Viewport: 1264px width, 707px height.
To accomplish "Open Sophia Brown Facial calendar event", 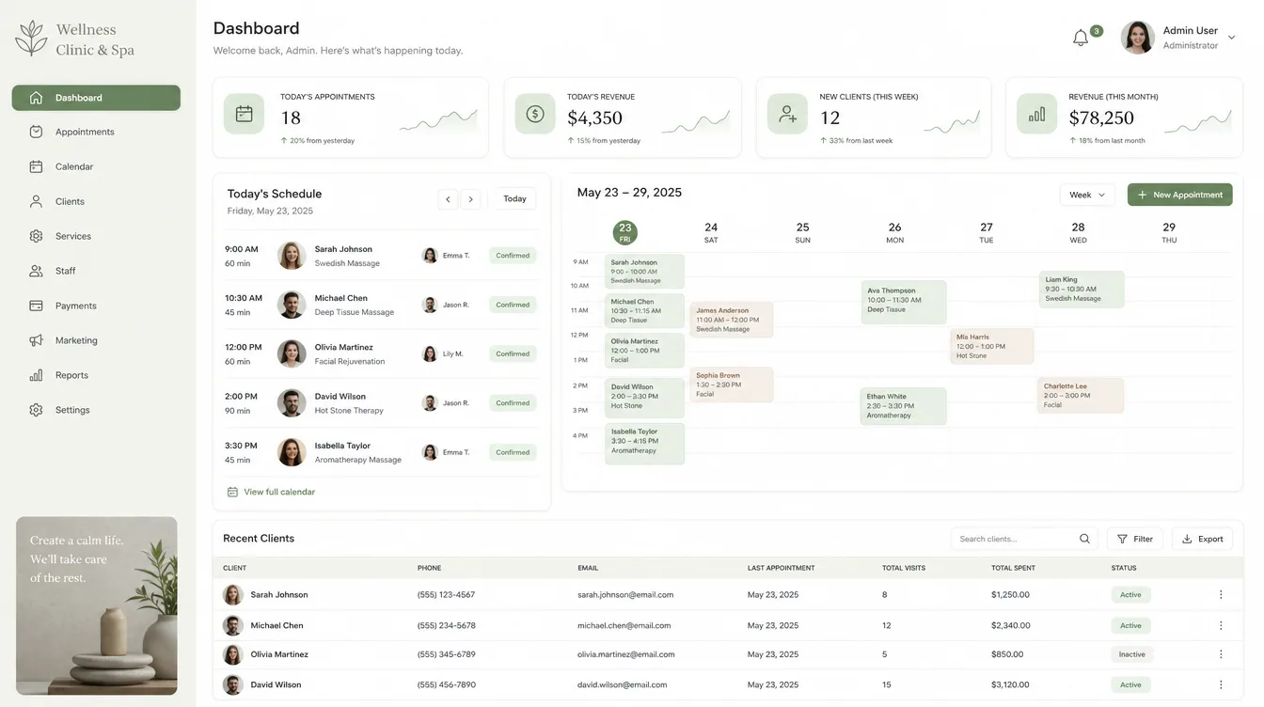I will (x=732, y=385).
